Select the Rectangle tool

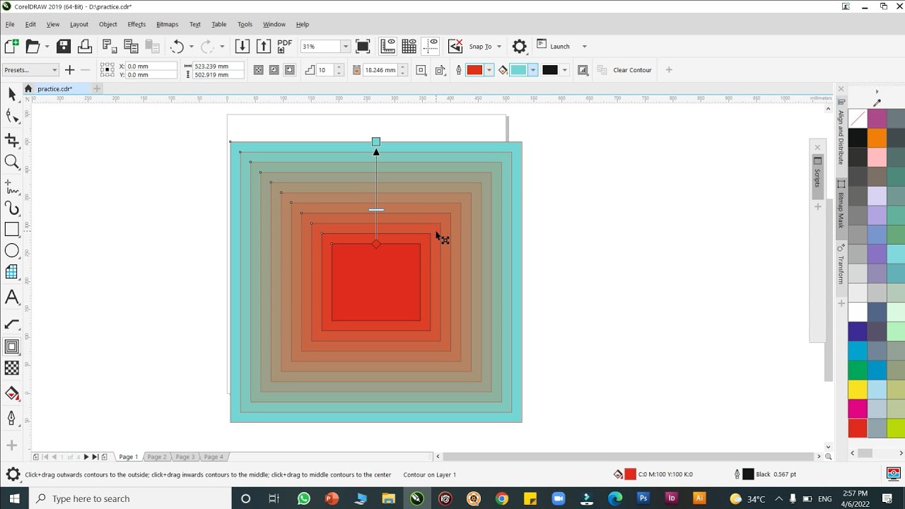12,229
